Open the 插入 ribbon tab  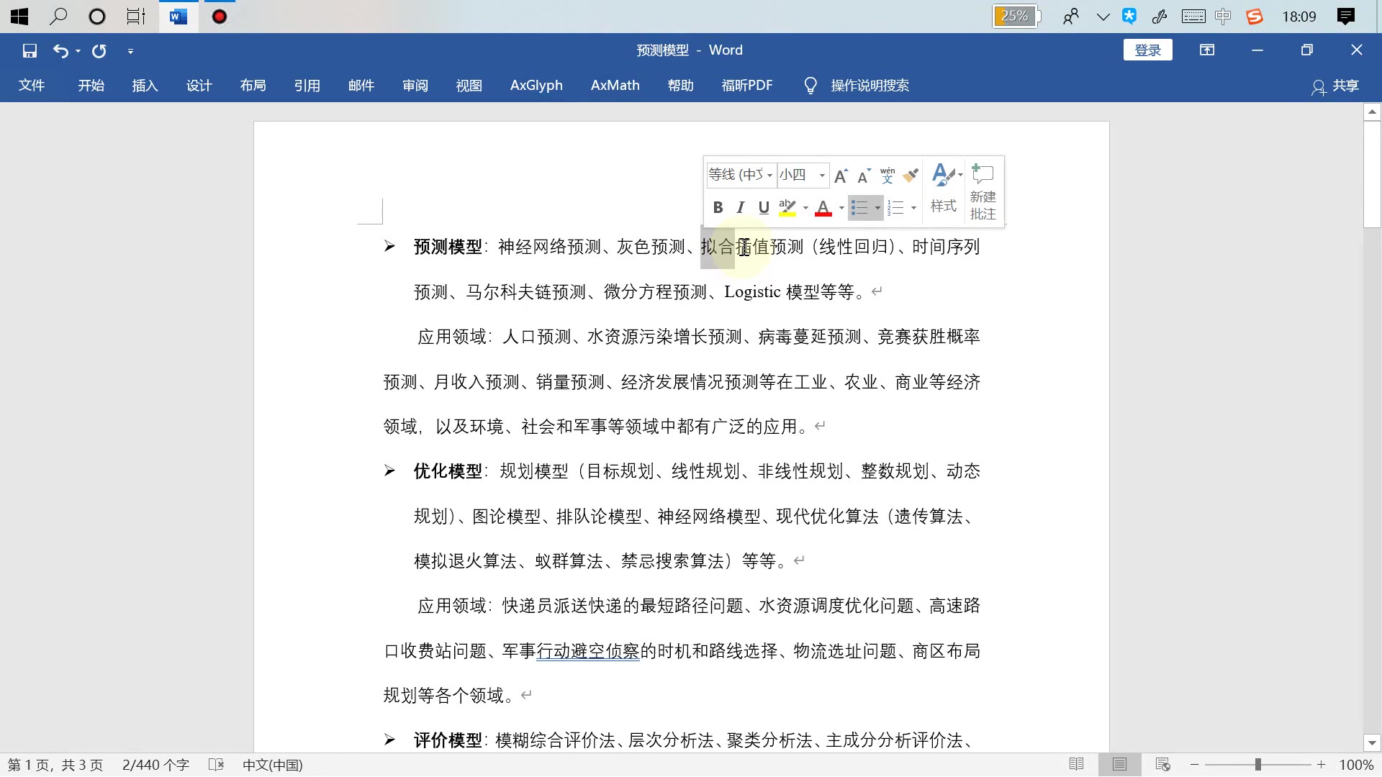pos(145,86)
